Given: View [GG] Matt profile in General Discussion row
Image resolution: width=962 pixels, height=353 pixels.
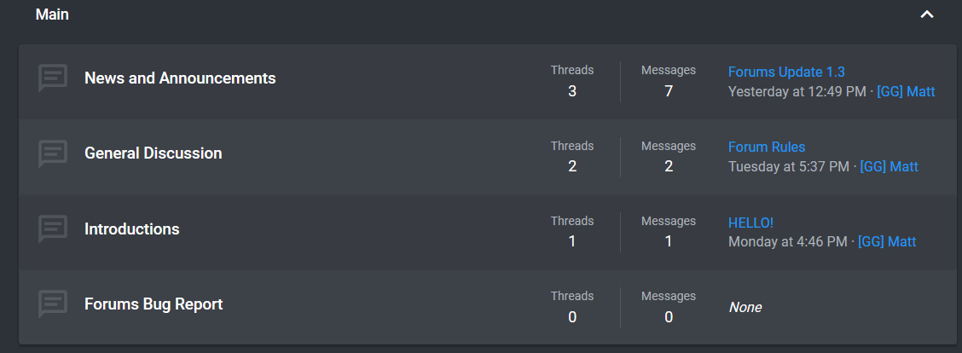Looking at the screenshot, I should tap(889, 167).
